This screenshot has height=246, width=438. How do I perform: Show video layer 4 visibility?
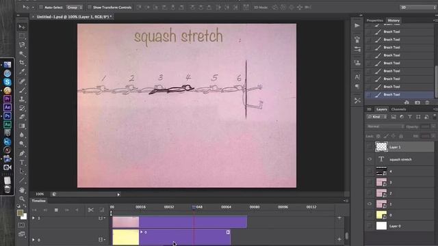tap(370, 172)
